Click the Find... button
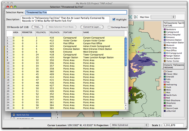 pos(37,27)
